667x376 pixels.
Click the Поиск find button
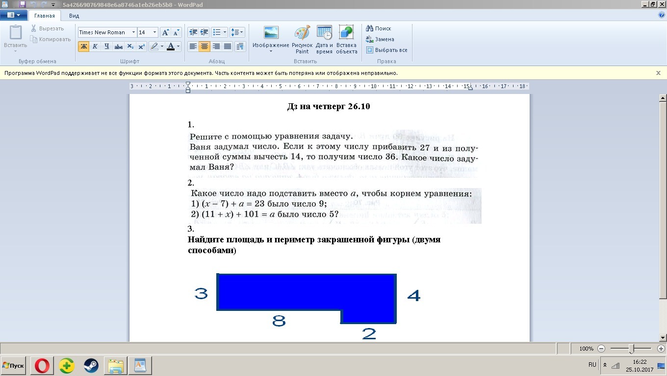379,28
